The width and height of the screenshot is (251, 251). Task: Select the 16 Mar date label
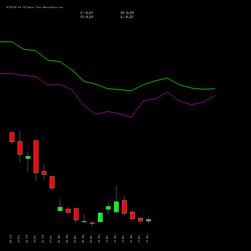click(x=132, y=239)
